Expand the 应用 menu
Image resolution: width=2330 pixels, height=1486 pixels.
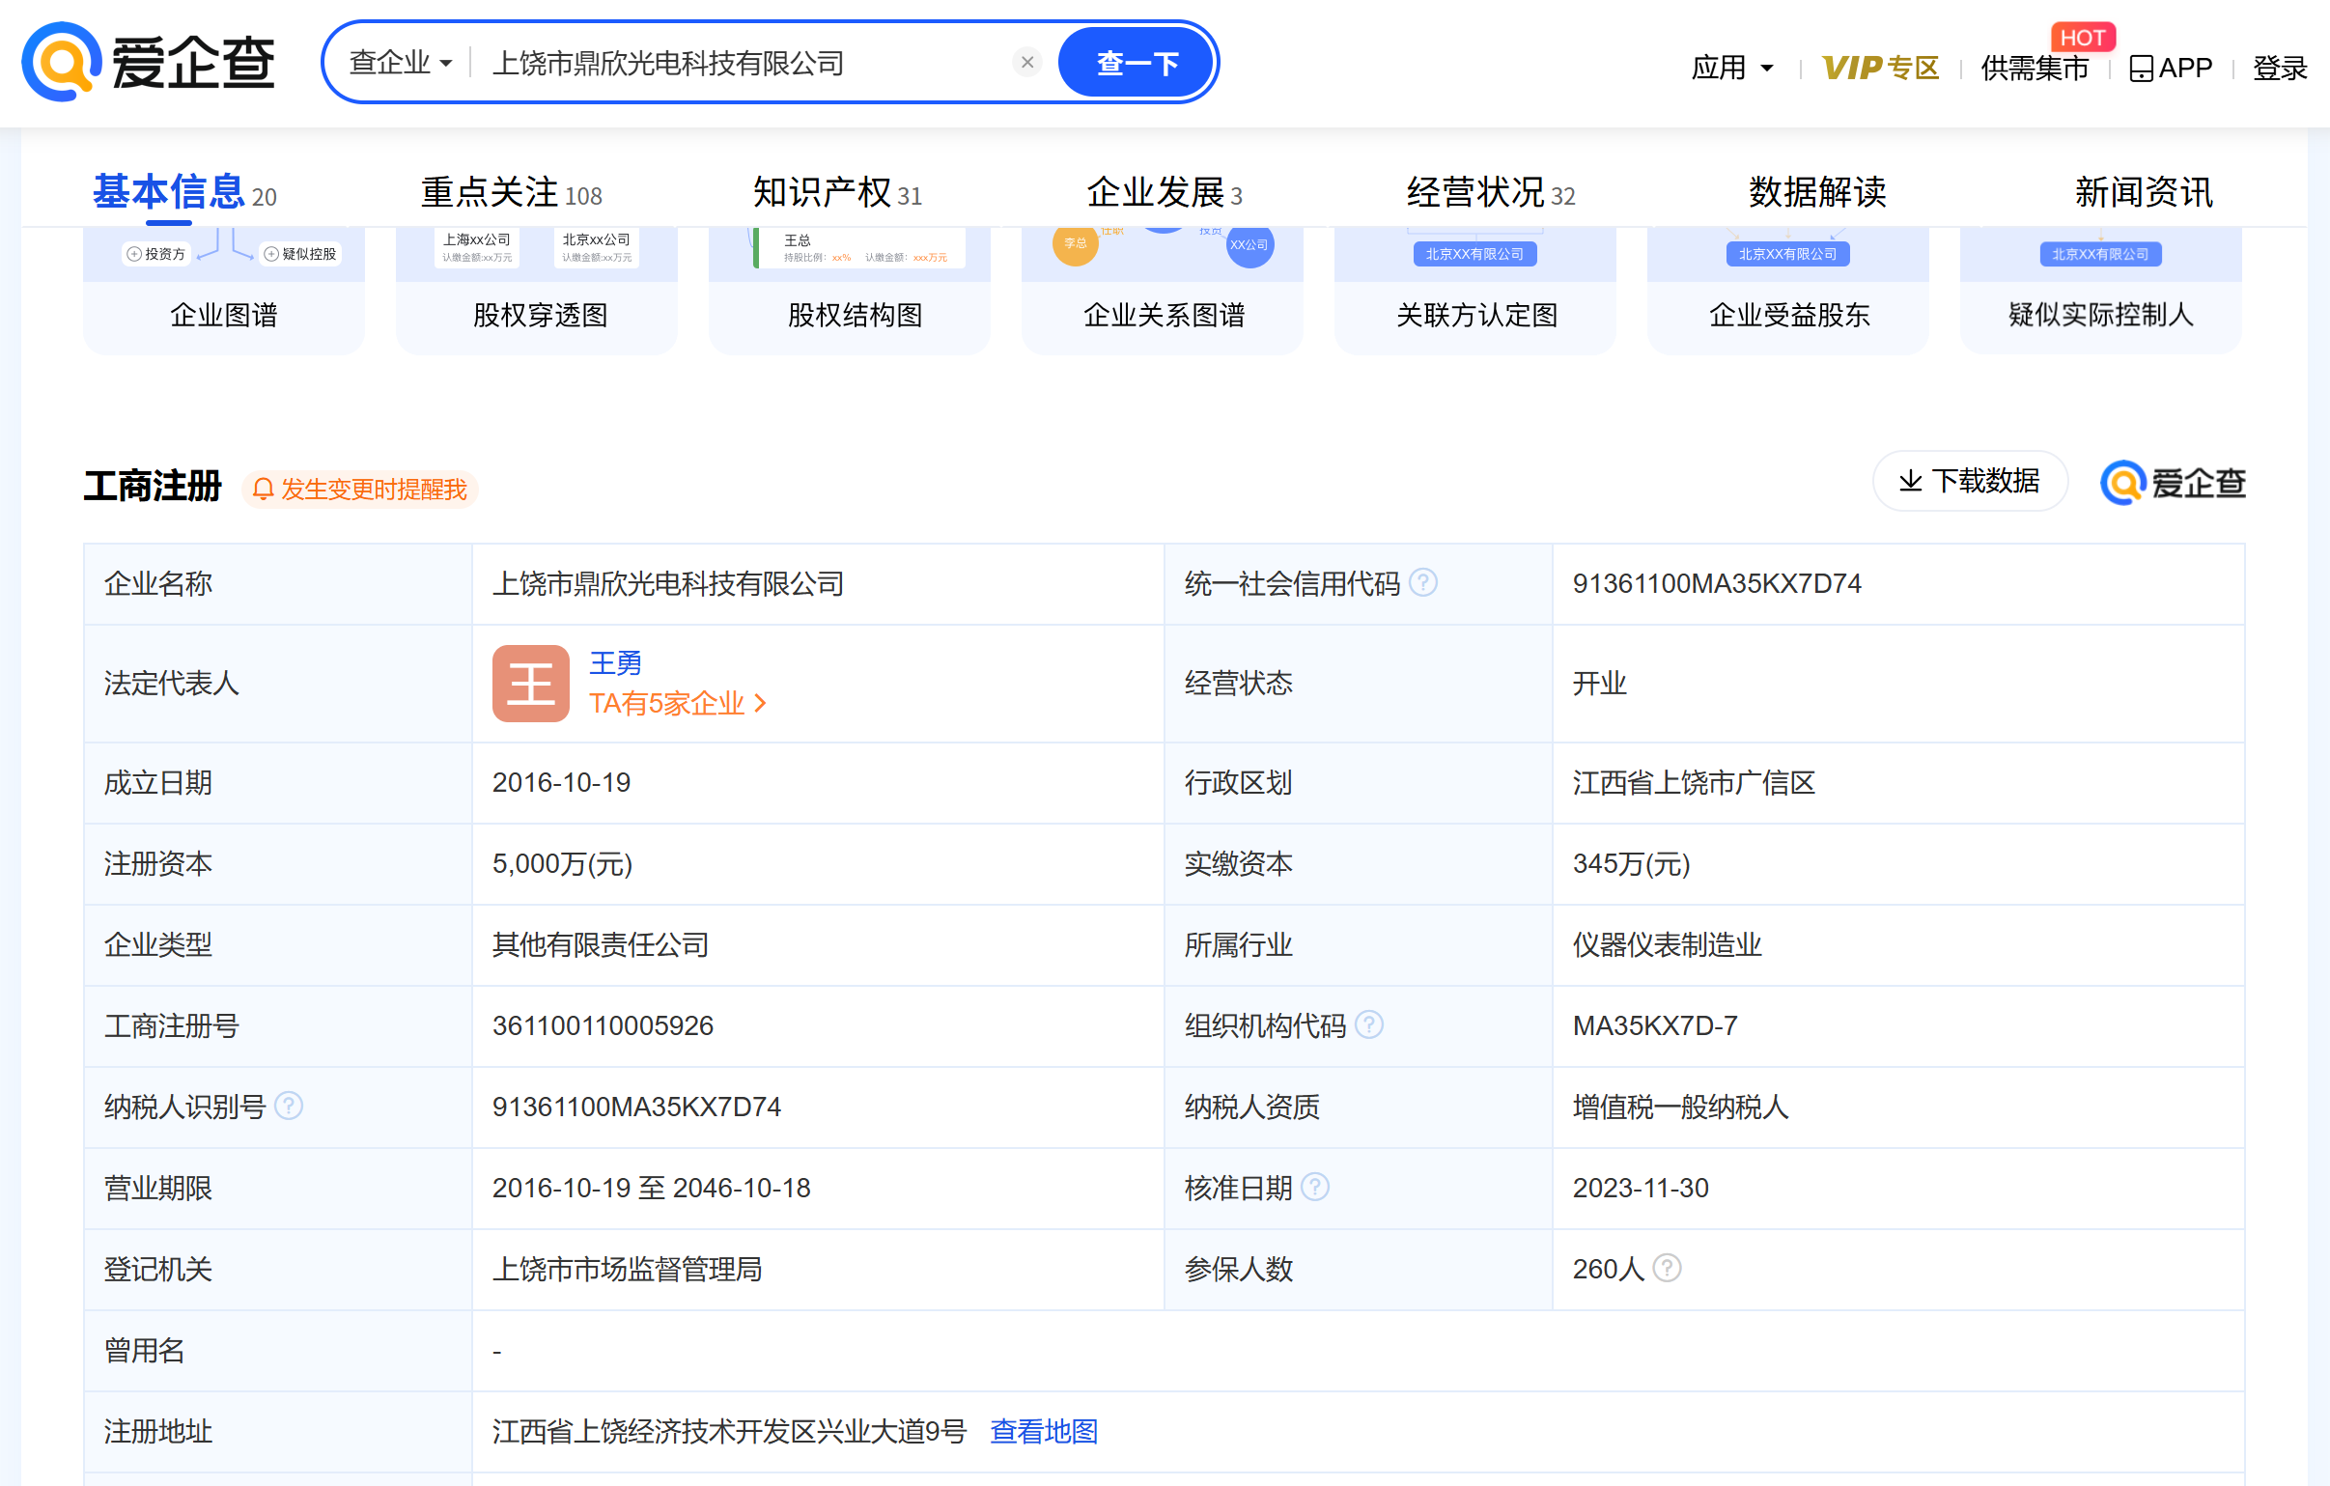[1732, 68]
